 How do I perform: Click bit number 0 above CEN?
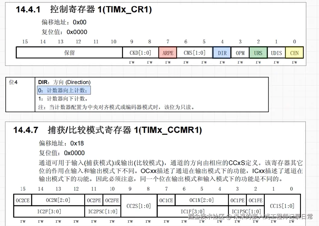(x=294, y=42)
